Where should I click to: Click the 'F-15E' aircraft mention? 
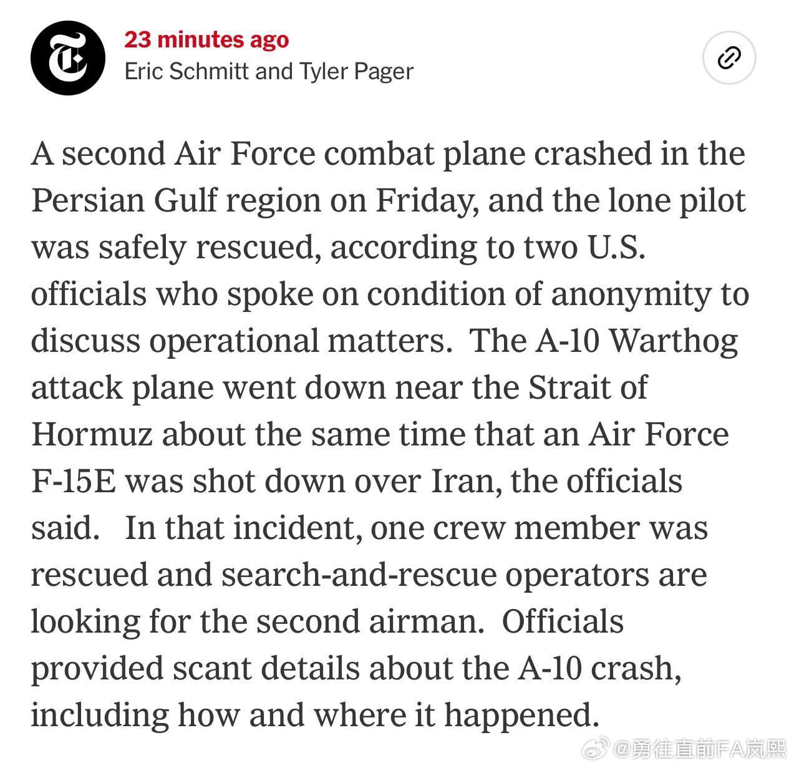click(74, 481)
